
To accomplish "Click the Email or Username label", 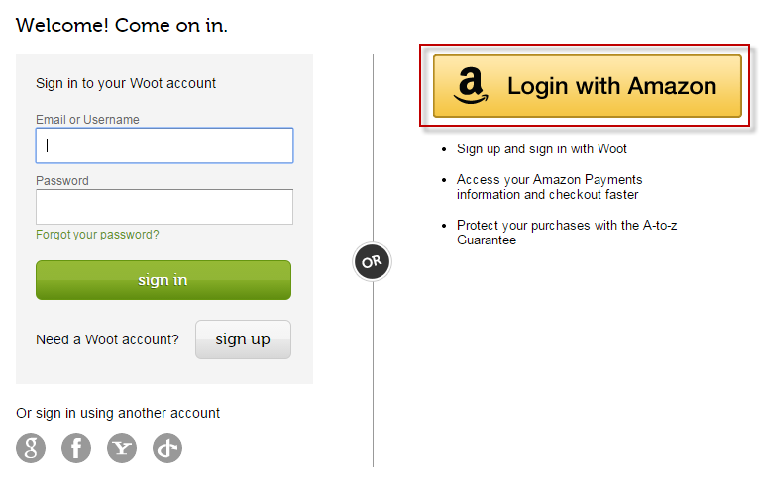I will pyautogui.click(x=87, y=120).
